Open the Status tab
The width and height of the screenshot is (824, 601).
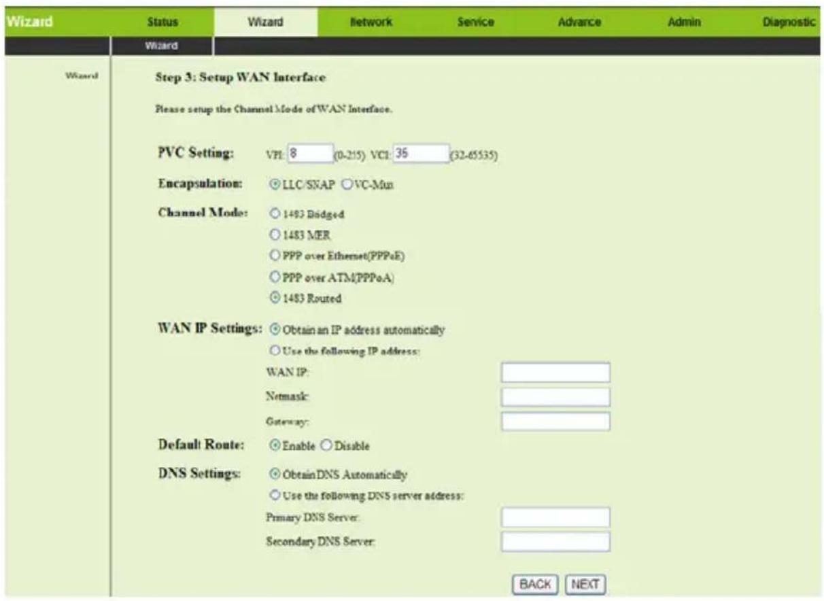[162, 22]
